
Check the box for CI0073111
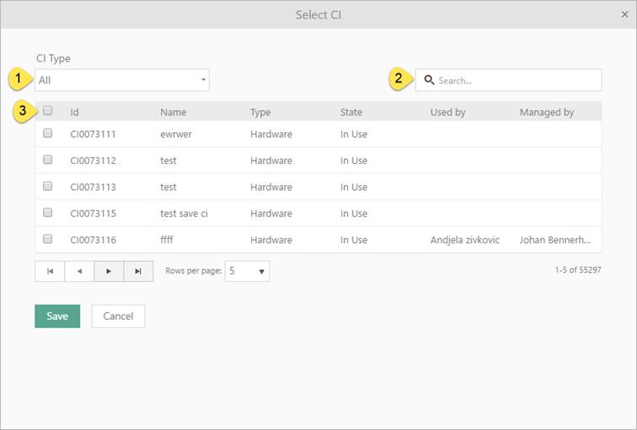[x=48, y=133]
